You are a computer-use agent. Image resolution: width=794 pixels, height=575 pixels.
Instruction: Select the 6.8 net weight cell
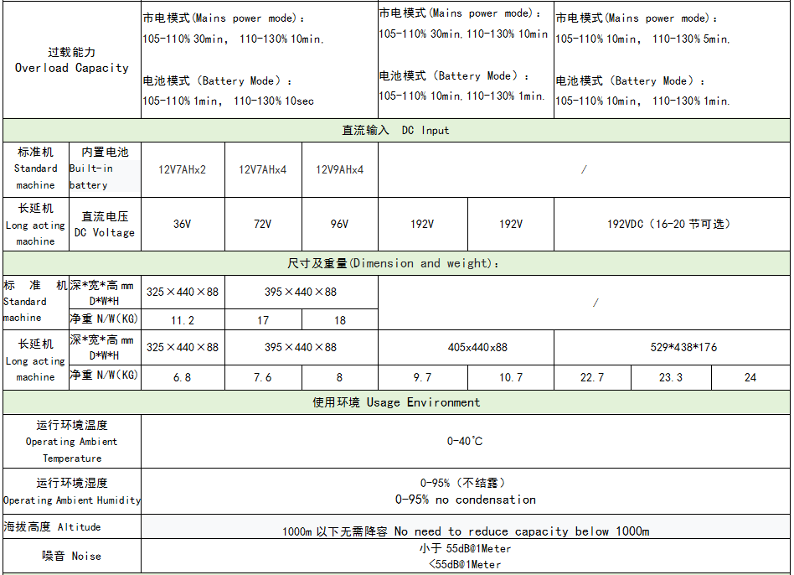point(183,377)
